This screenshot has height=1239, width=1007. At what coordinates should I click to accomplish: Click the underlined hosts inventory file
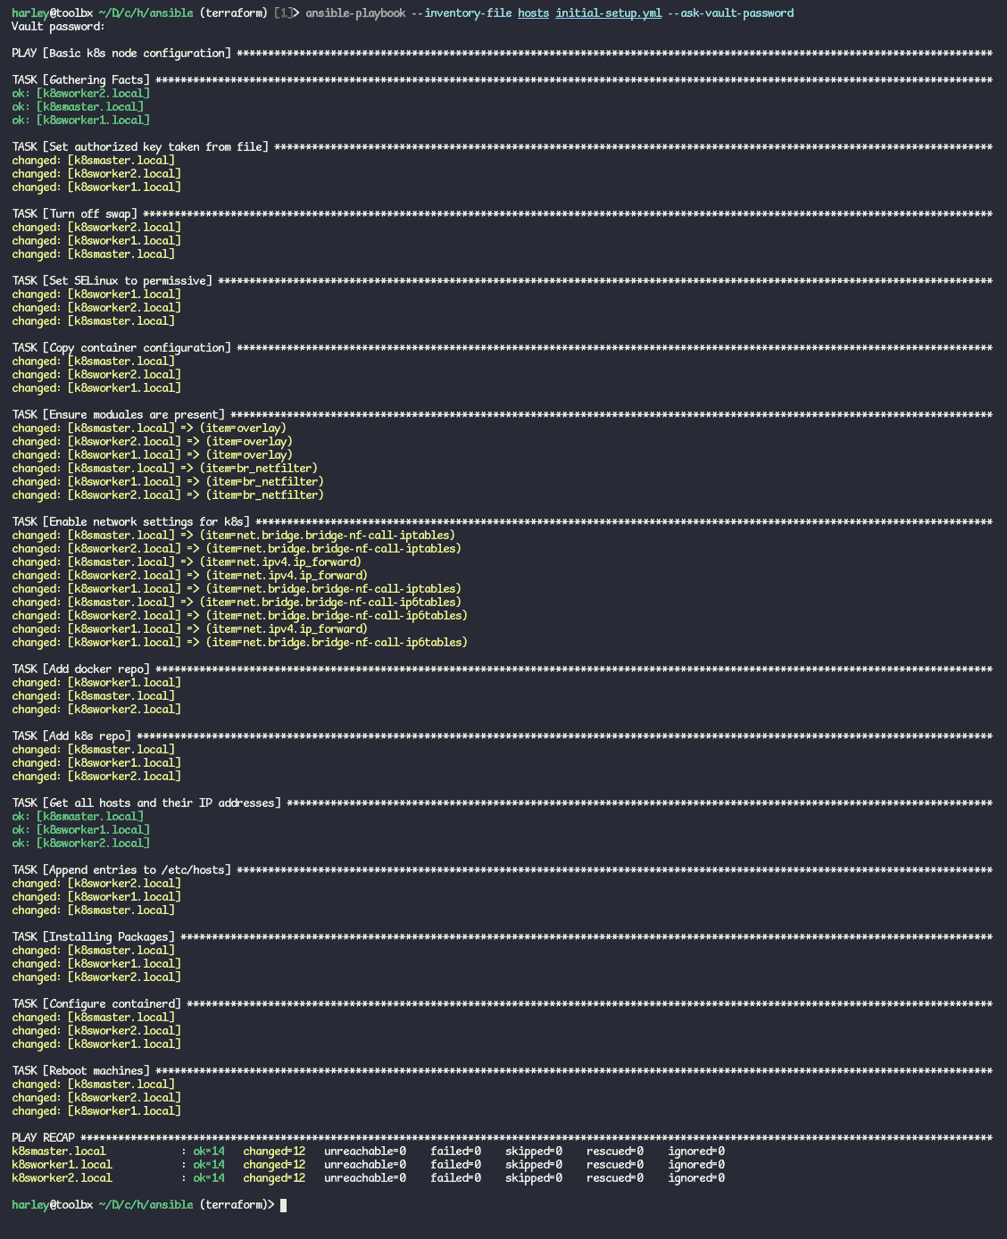533,13
